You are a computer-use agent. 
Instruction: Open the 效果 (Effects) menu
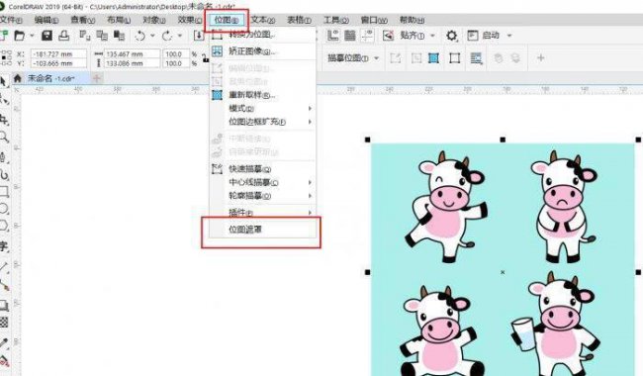pos(190,20)
